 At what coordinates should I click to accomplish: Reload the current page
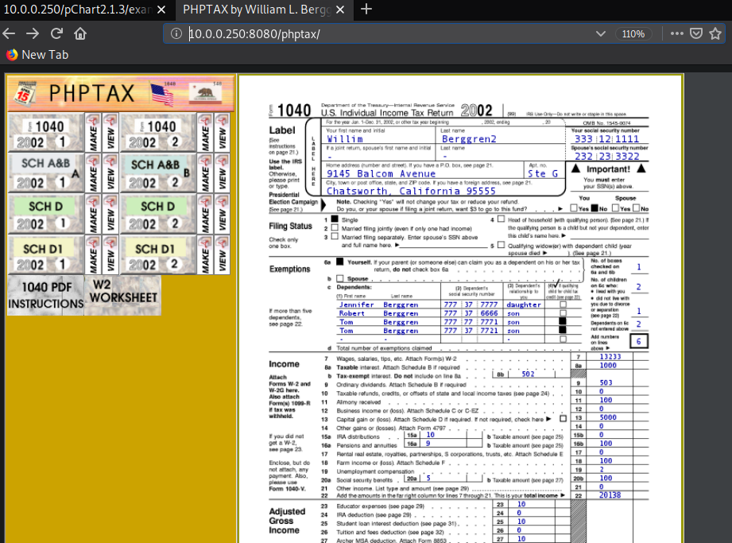click(56, 33)
